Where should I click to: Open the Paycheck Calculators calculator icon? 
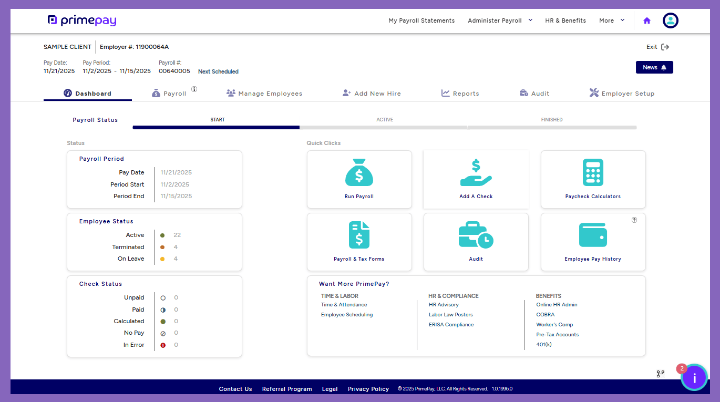point(593,172)
